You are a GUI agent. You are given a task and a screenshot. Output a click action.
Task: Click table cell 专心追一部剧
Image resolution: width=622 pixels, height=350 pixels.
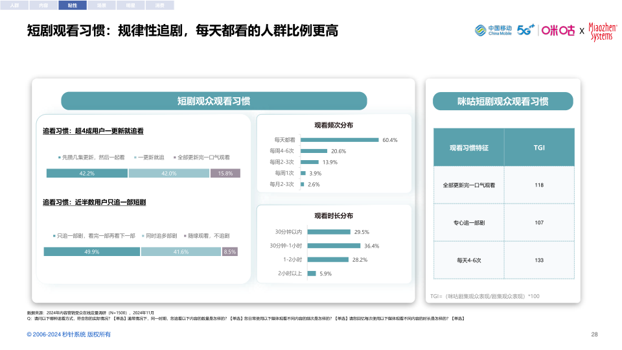[469, 222]
